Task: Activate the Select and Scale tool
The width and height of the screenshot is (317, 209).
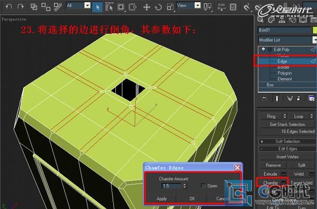Action: [170, 7]
